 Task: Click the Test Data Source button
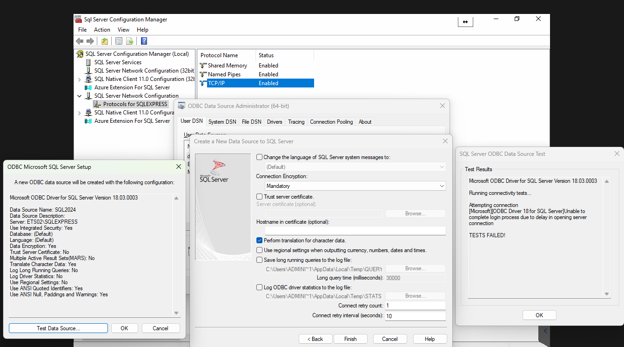[x=58, y=328]
